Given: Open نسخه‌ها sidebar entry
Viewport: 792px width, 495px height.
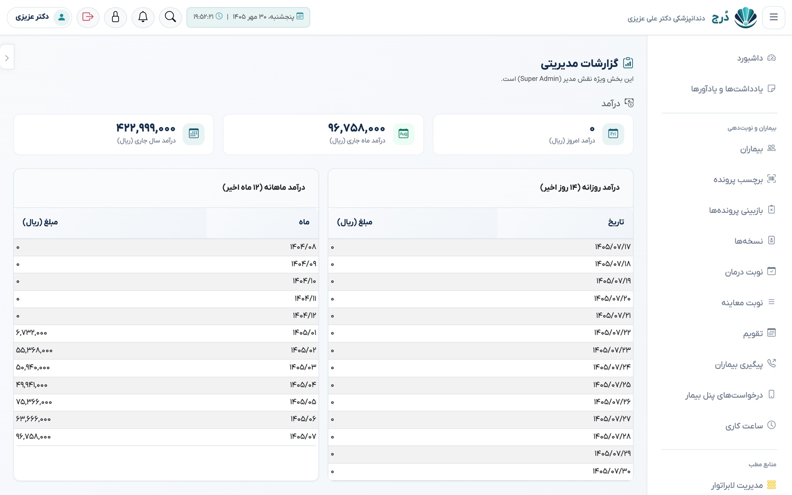Looking at the screenshot, I should click(755, 241).
